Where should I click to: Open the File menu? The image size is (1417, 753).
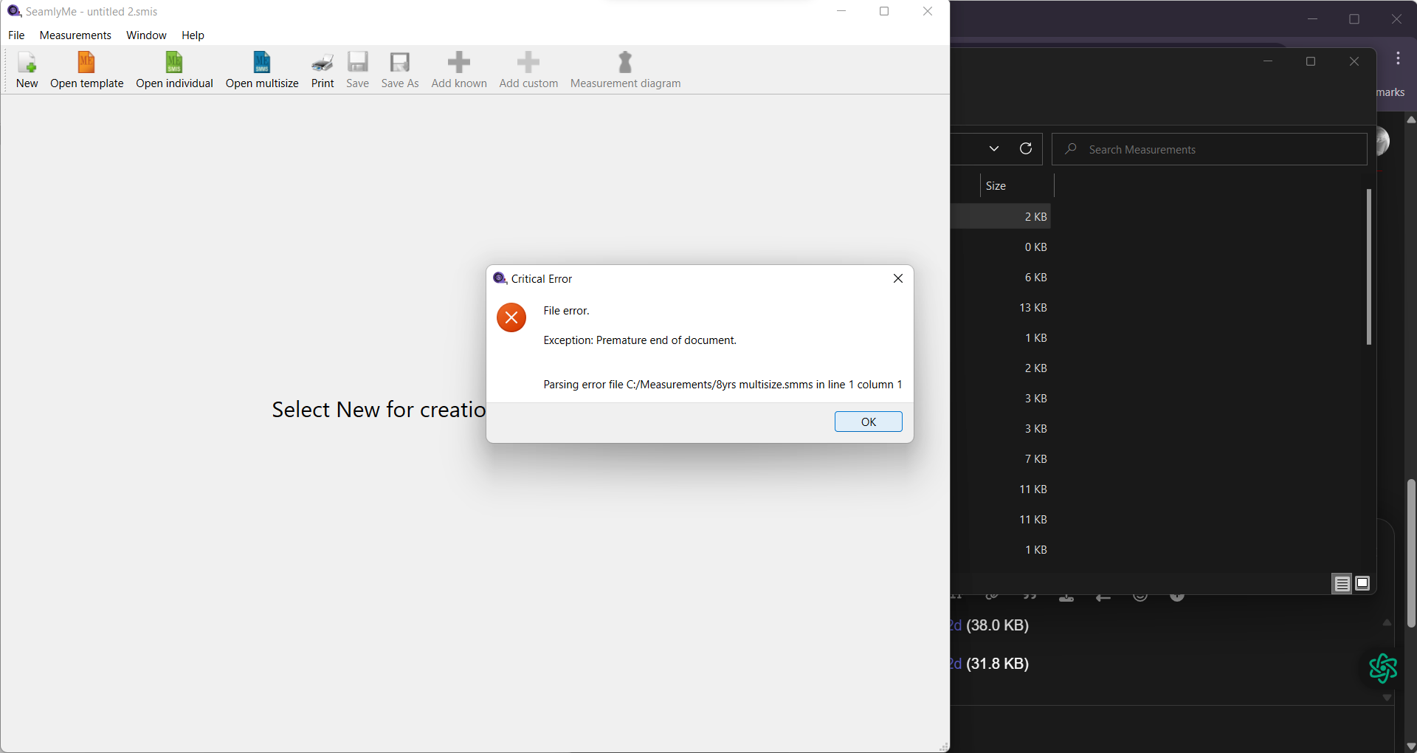tap(16, 35)
